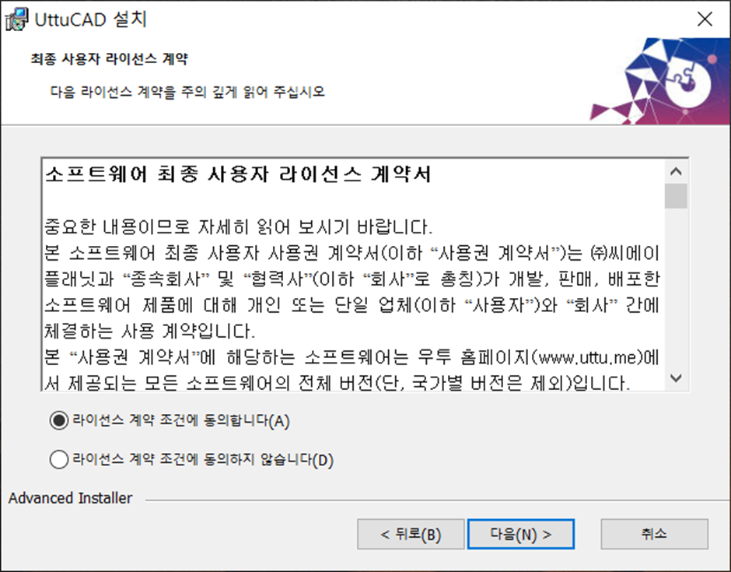Click the Advanced Installer label
Screen dimensions: 731x572
(71, 498)
